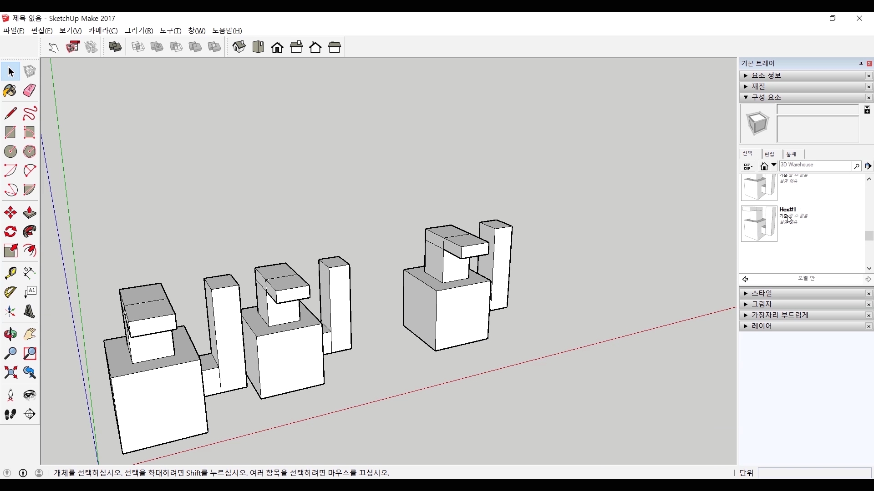Open the 카메라 menu
This screenshot has height=491, width=874.
[x=103, y=30]
